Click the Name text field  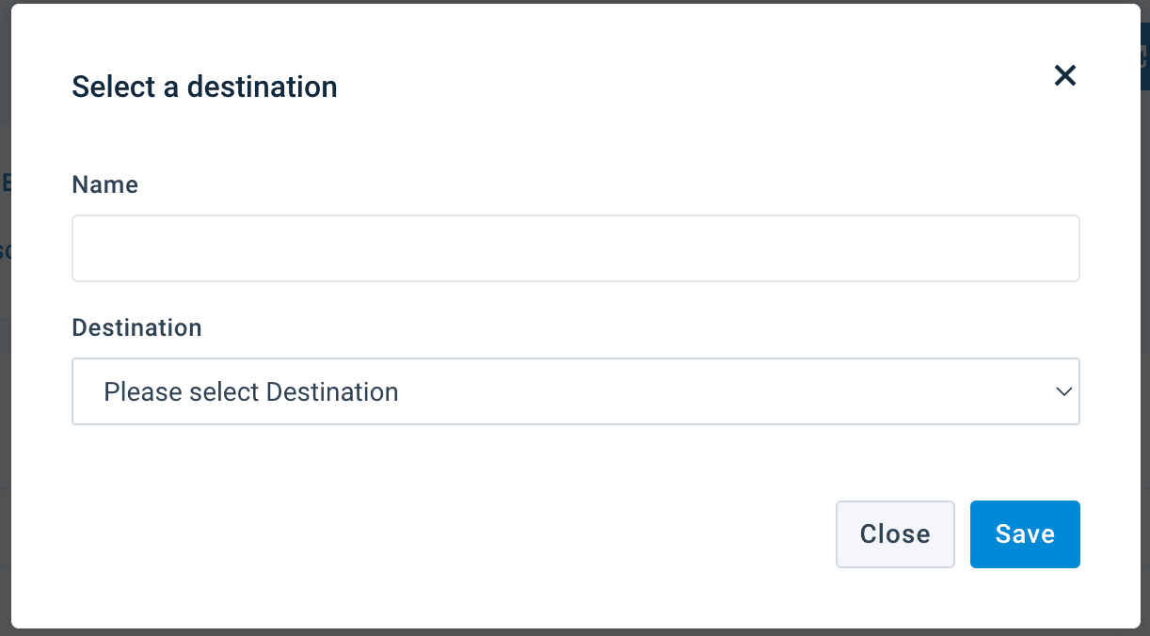tap(575, 248)
